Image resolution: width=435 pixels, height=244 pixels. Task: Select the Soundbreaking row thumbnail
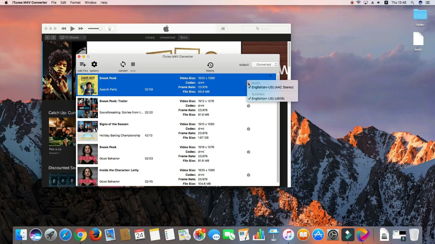click(88, 108)
